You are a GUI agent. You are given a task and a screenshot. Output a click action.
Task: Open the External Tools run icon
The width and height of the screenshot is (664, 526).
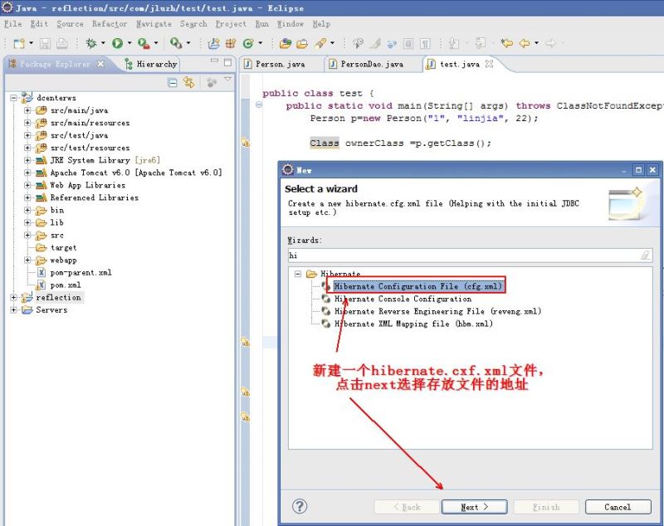coord(144,43)
